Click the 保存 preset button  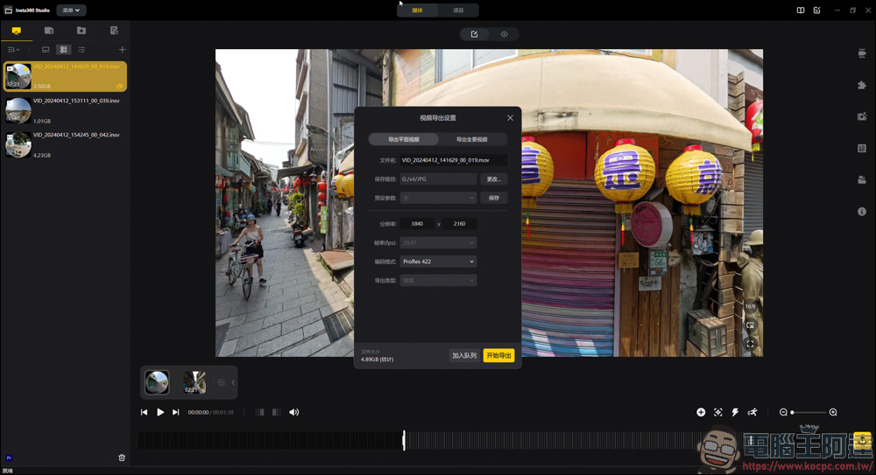pos(493,199)
